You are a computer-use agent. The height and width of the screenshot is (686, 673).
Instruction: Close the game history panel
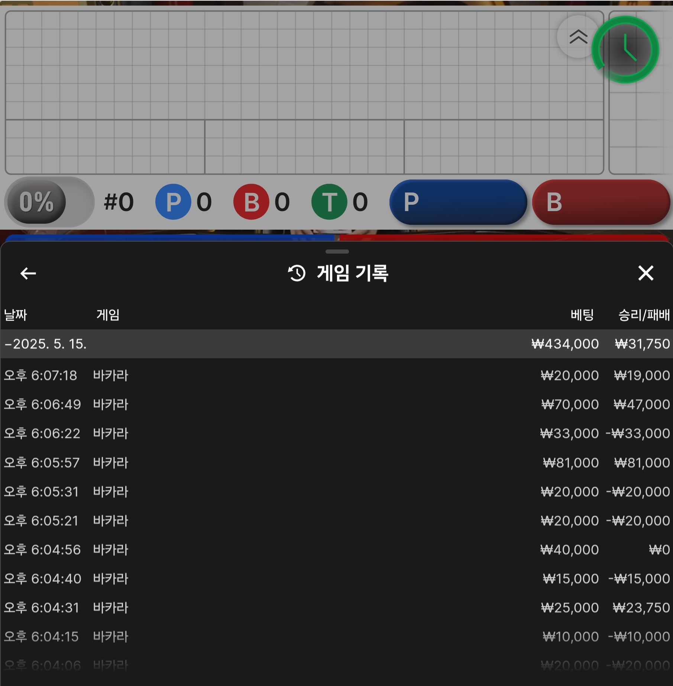point(646,273)
